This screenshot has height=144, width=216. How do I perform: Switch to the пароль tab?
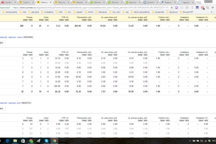tap(186, 2)
